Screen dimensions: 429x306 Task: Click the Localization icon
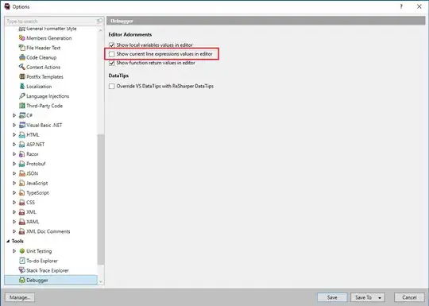pyautogui.click(x=22, y=86)
